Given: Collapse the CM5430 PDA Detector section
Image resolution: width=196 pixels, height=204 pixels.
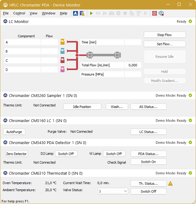Looking at the screenshot, I should tap(5, 143).
